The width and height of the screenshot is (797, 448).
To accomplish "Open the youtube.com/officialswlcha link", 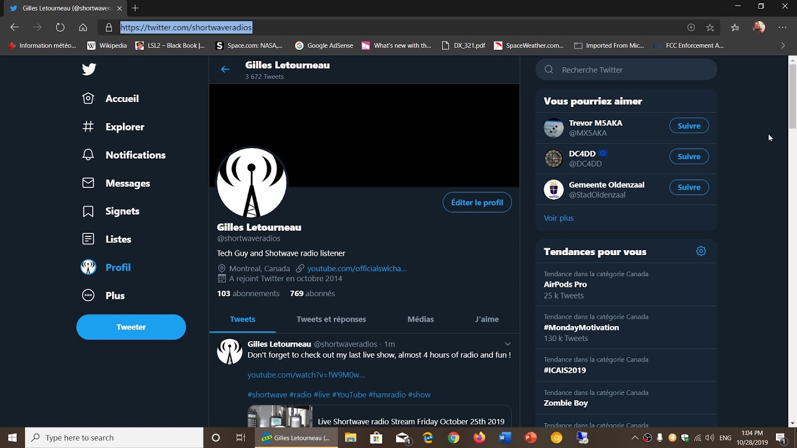I will (x=357, y=268).
